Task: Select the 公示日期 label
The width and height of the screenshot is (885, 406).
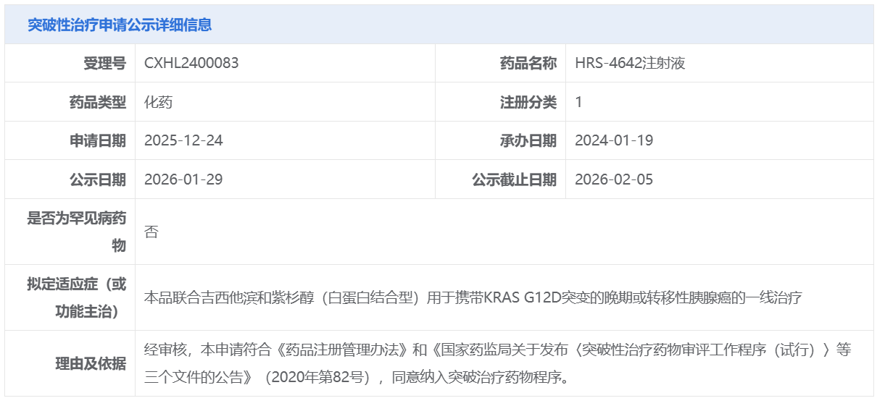Action: pyautogui.click(x=97, y=179)
